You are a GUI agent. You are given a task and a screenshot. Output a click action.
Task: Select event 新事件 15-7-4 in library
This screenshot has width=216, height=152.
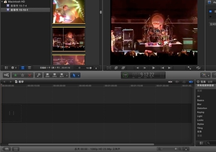18,6
